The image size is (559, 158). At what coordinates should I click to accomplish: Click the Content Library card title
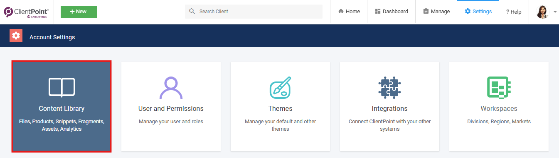pyautogui.click(x=62, y=108)
